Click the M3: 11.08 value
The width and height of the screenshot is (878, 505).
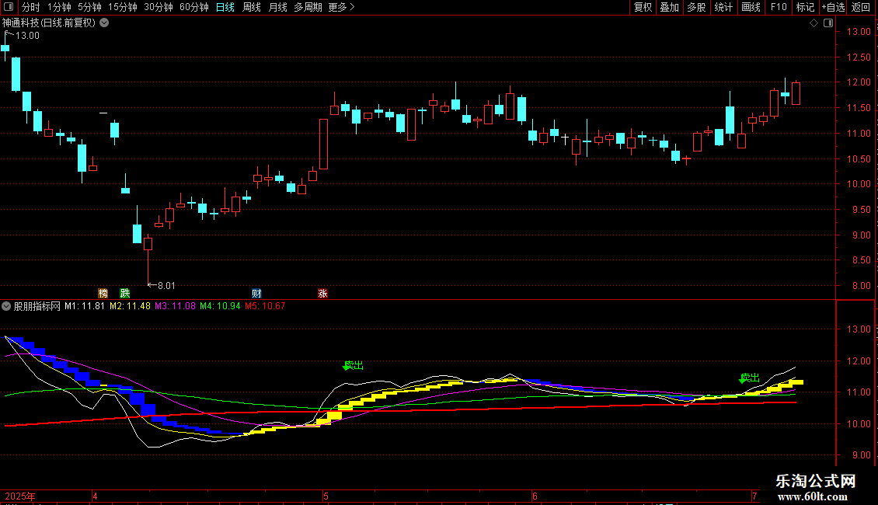tap(176, 306)
